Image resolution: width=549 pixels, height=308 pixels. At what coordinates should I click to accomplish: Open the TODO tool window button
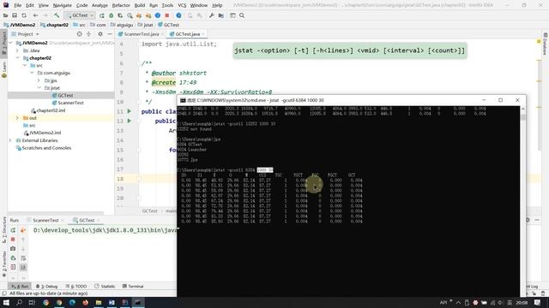click(76, 286)
